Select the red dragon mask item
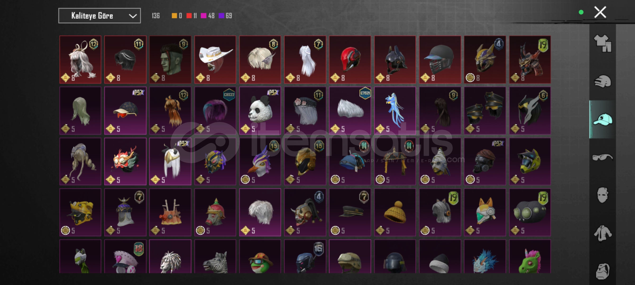Image resolution: width=635 pixels, height=285 pixels. (x=125, y=161)
